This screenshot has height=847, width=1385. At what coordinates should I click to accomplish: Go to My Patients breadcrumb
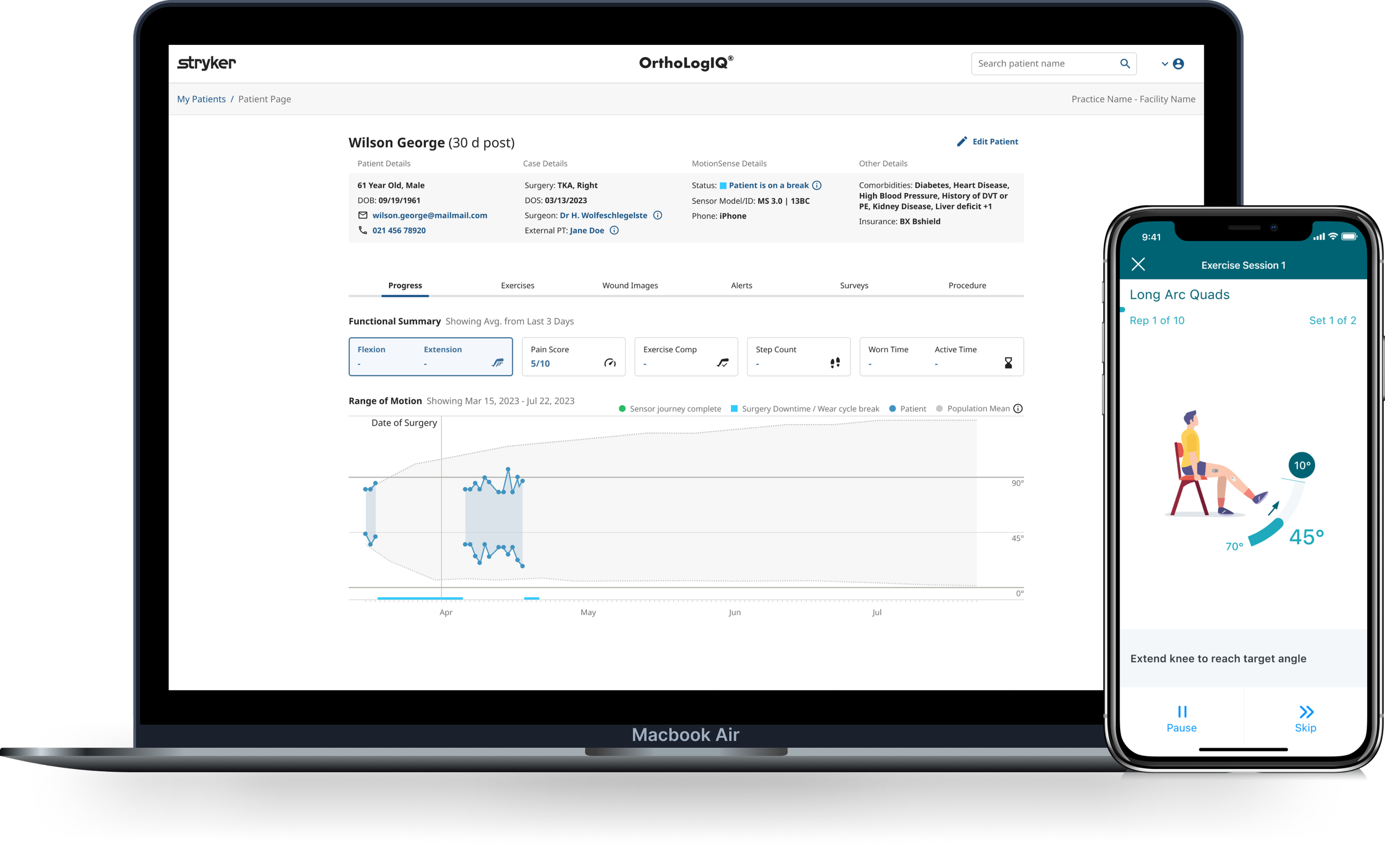coord(201,99)
